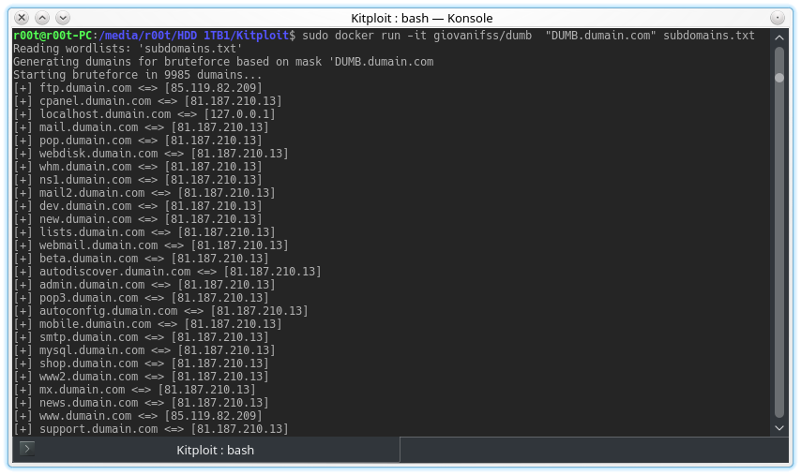Click the dev.dumain.com result line
Image resolution: width=801 pixels, height=475 pixels.
(138, 206)
